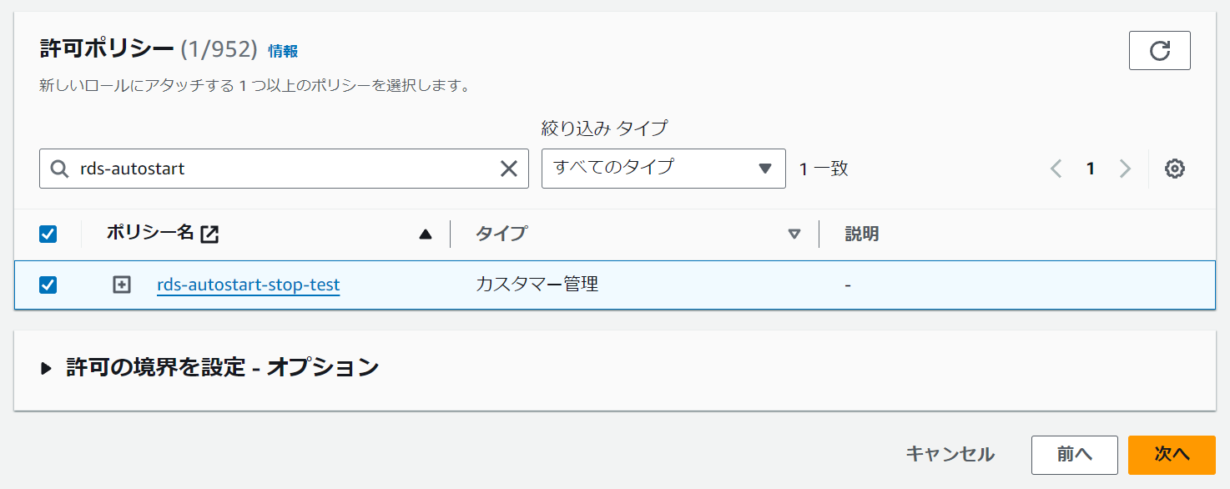Clear the rds-autostart search with the X icon
This screenshot has width=1230, height=489.
(x=509, y=169)
